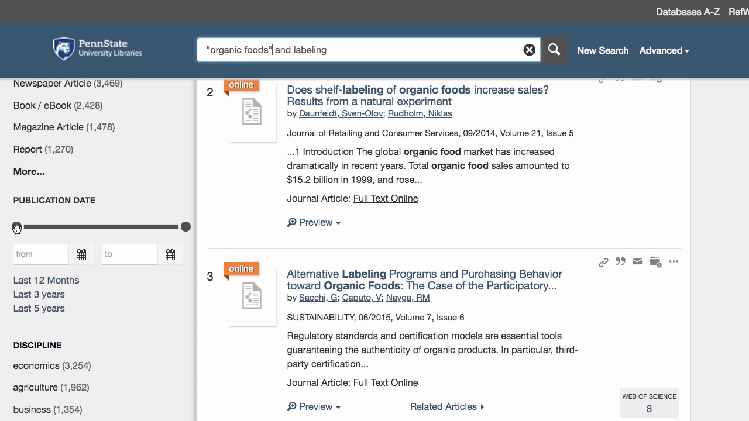Expand More content types in sidebar

[29, 171]
